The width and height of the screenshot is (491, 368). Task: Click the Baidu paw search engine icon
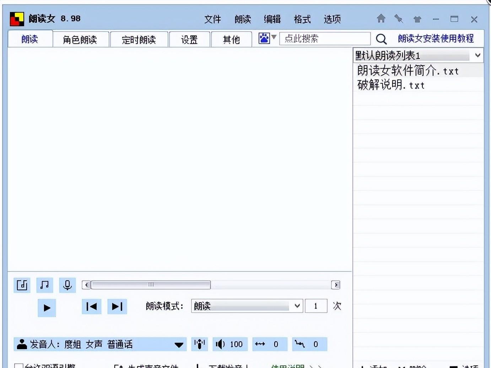(x=264, y=38)
